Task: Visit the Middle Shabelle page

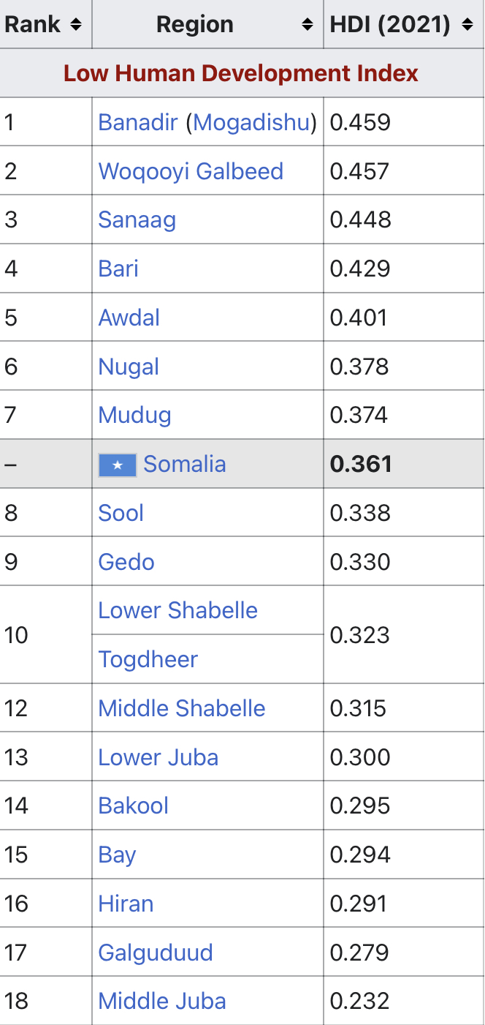Action: pos(182,708)
